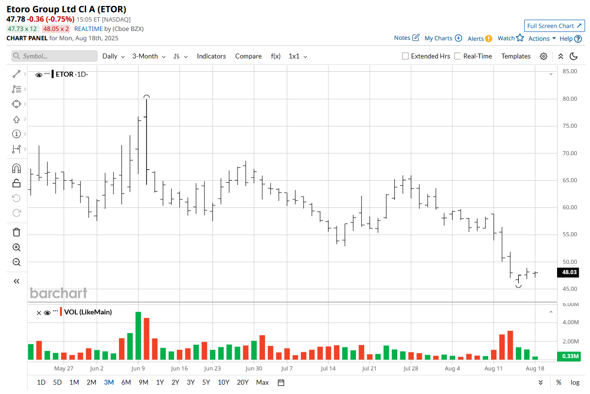
Task: Open the 3-Month period dropdown
Action: (148, 56)
